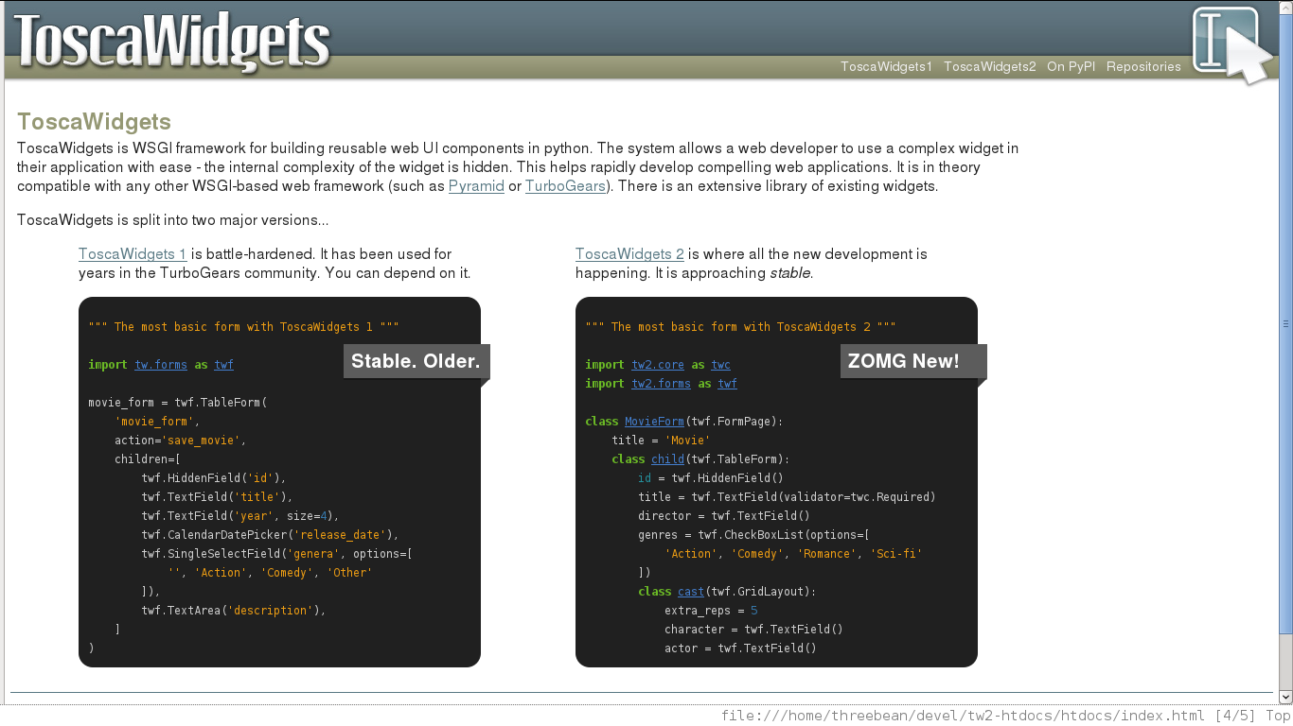Screen dimensions: 1293x726
Task: Open the ToscaWidgets 2 paragraph link
Action: click(629, 254)
